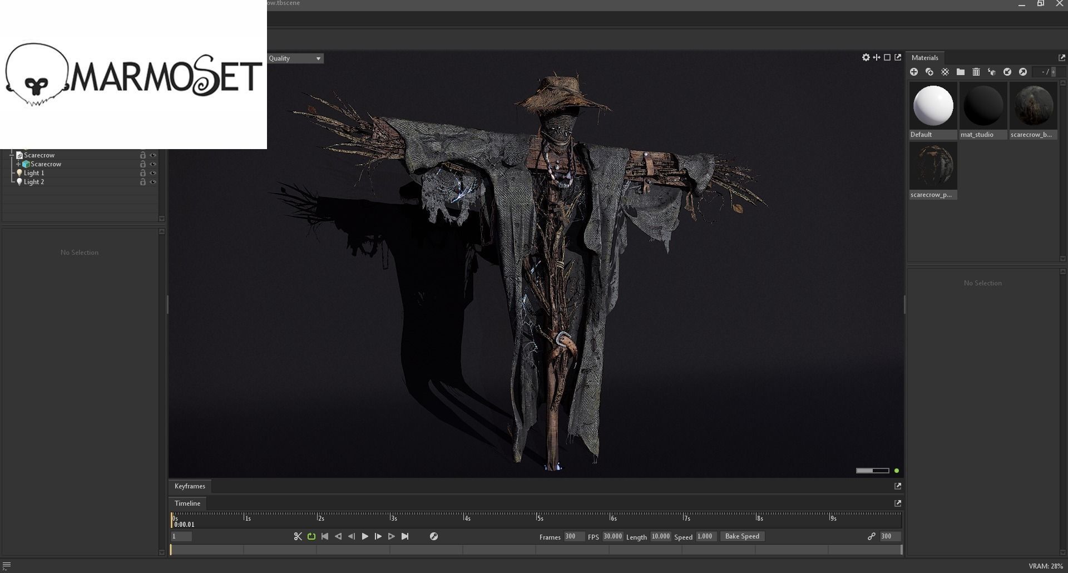Lock Light 2
The height and width of the screenshot is (573, 1068).
click(x=143, y=182)
